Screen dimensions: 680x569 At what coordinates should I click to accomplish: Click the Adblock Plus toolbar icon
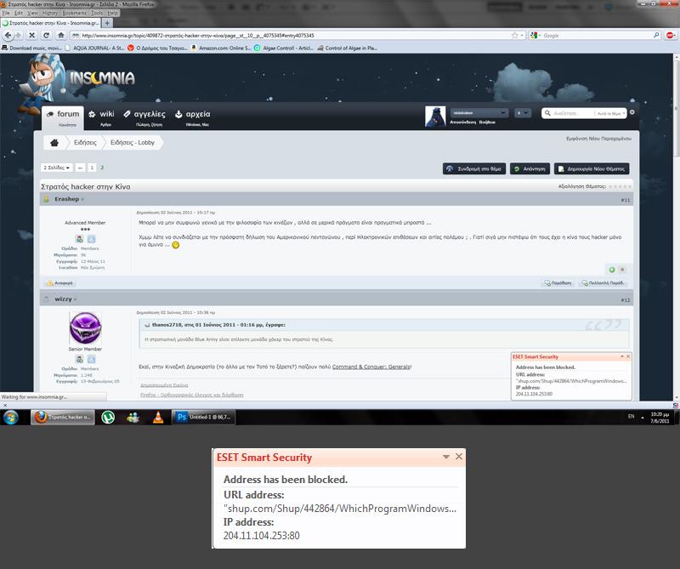coord(671,35)
